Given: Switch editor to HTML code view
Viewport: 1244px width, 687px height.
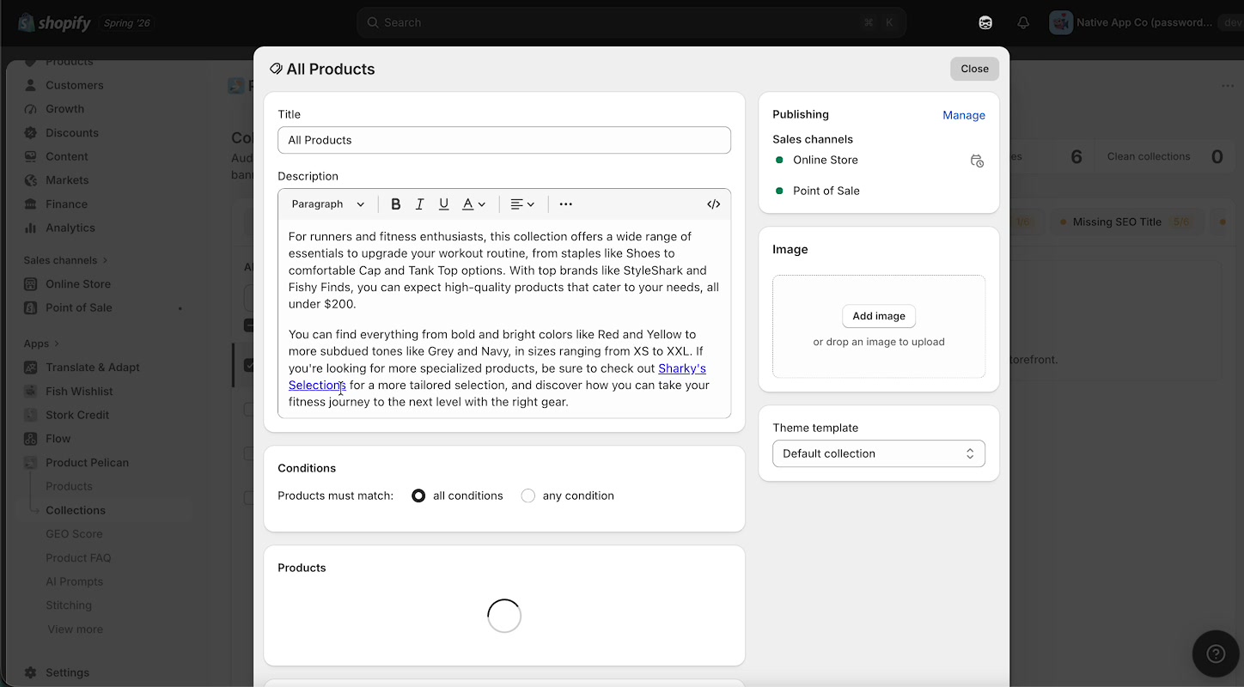Looking at the screenshot, I should point(713,204).
